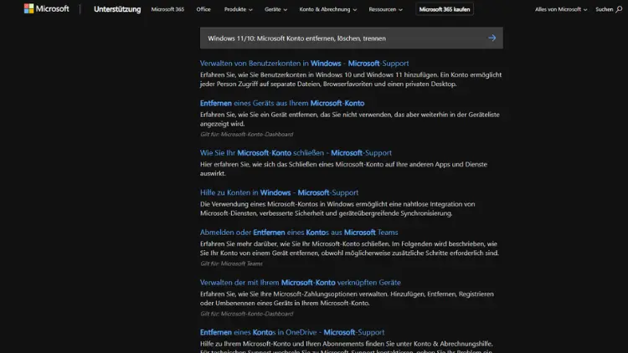
Task: Open Wie Sie Ihr Microsoft-Konto schließen result
Action: click(x=296, y=153)
